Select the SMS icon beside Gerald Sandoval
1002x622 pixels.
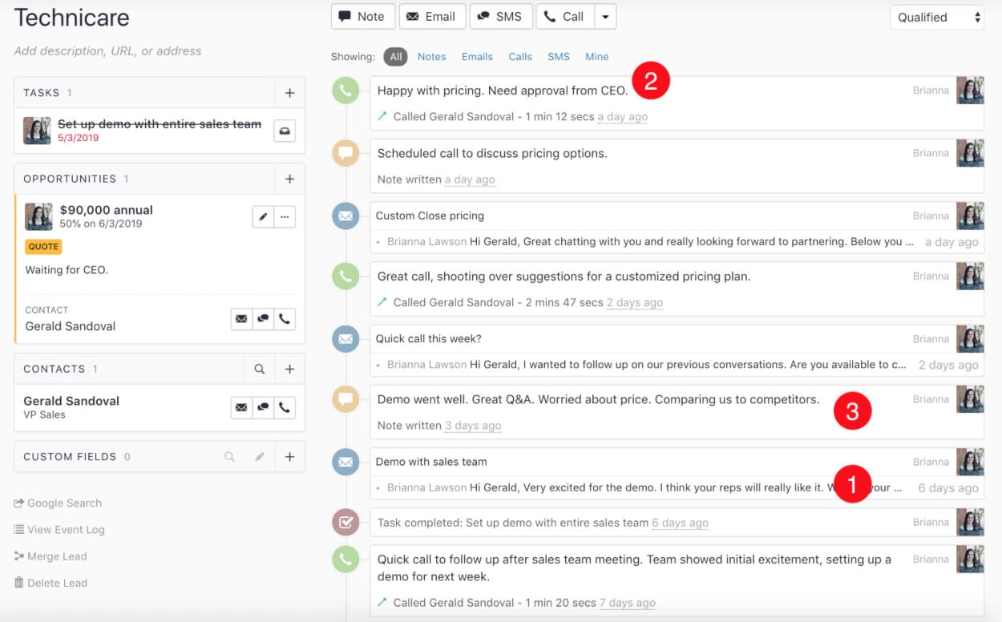coord(264,407)
